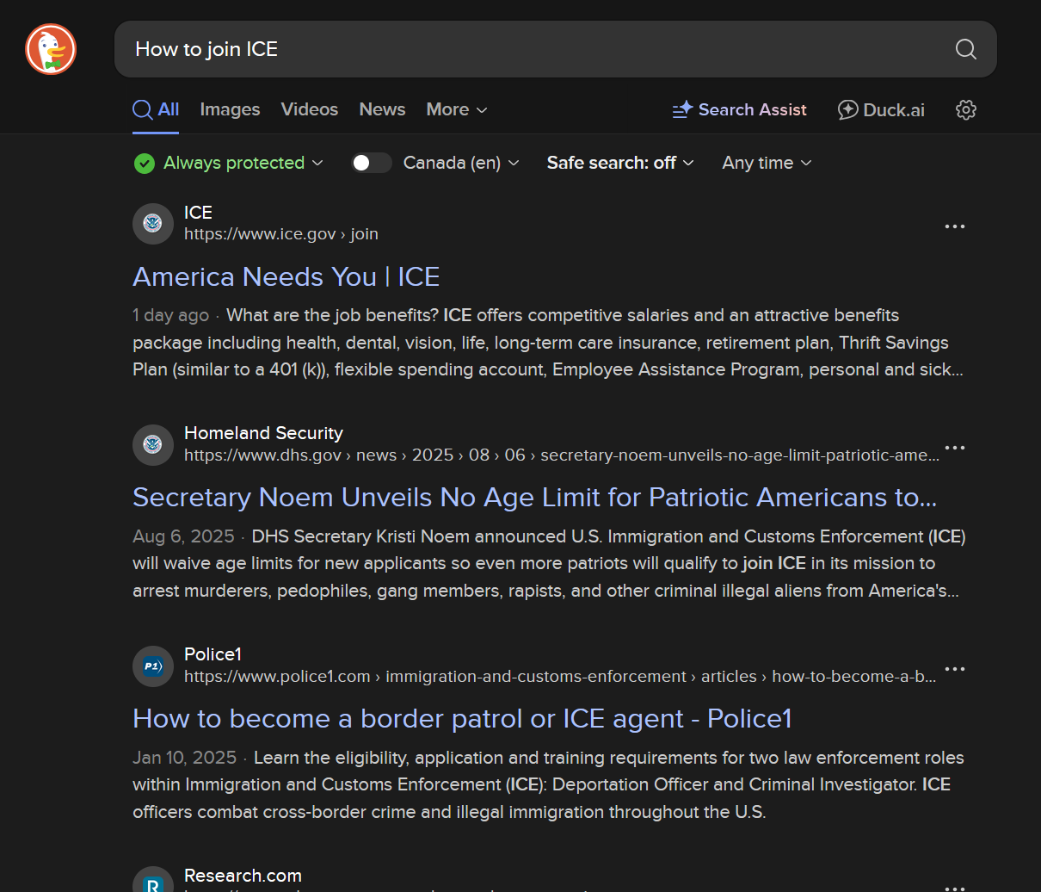The image size is (1041, 892).
Task: Click the ICE site name text
Action: click(x=198, y=213)
